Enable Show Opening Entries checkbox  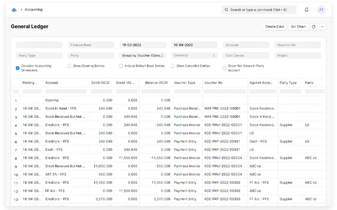pos(69,66)
